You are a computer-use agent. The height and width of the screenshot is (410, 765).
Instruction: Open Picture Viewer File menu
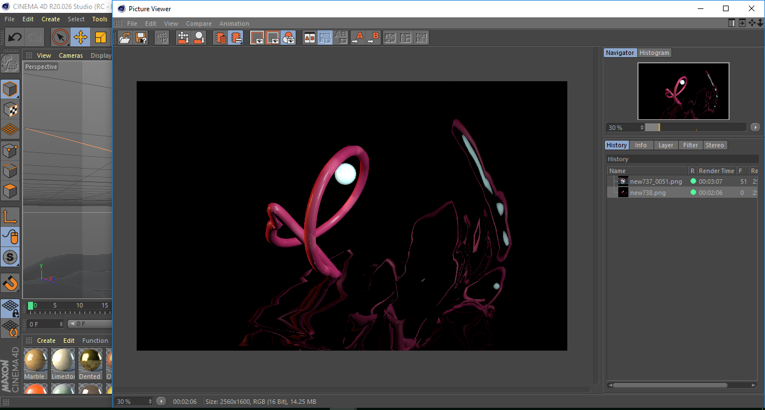(132, 24)
